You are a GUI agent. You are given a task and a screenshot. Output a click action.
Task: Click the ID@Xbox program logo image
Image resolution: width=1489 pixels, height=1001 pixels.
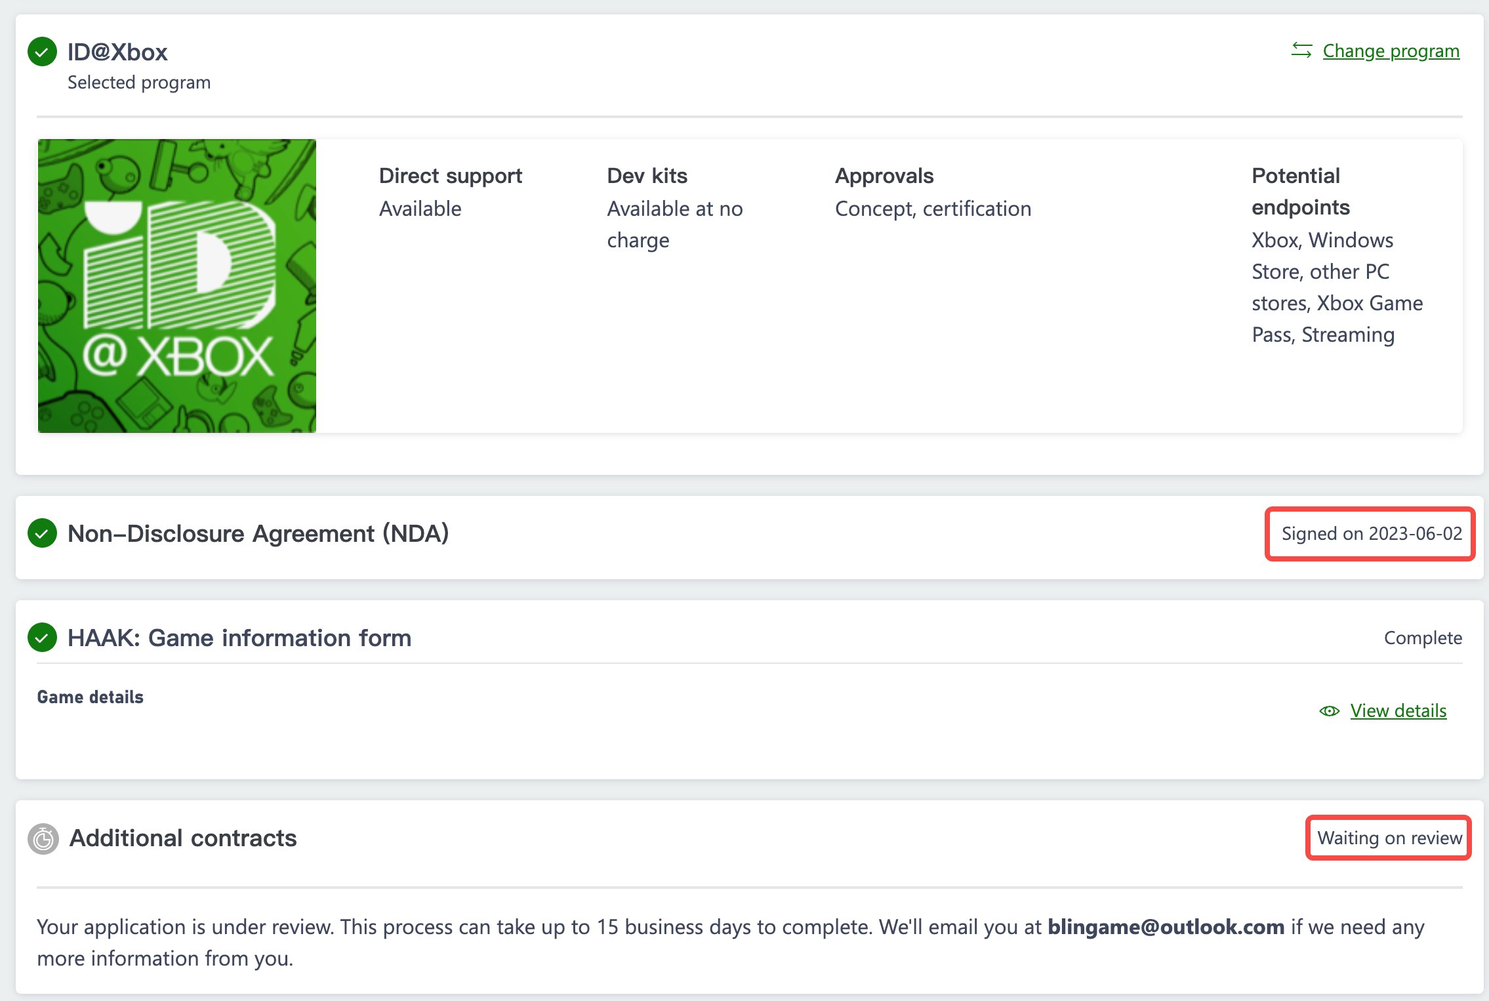(177, 285)
